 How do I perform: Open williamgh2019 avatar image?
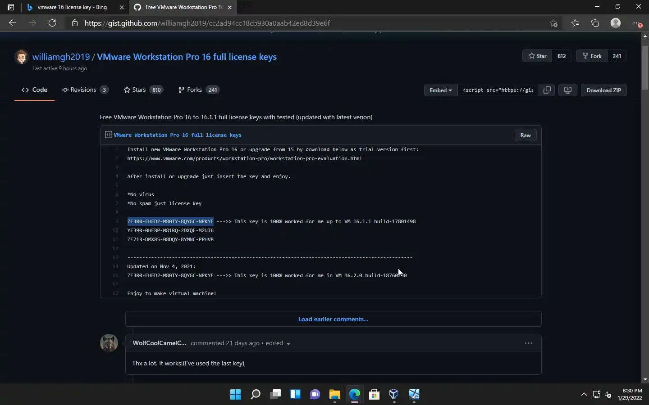click(22, 57)
